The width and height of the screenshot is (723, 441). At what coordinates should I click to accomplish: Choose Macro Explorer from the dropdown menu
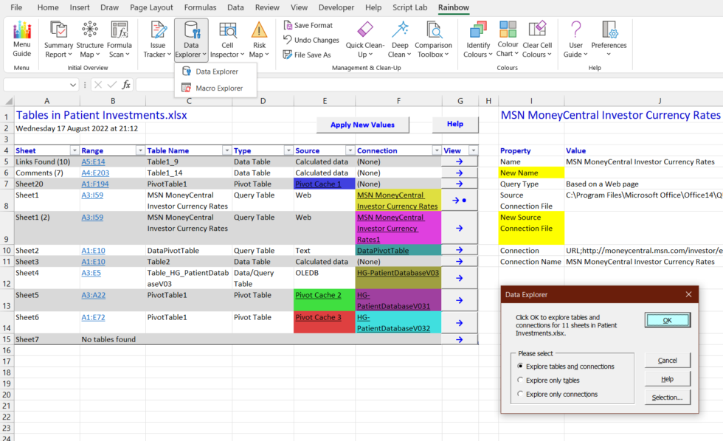pos(218,88)
